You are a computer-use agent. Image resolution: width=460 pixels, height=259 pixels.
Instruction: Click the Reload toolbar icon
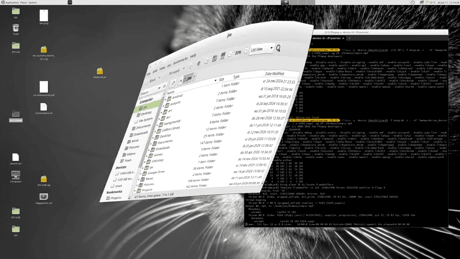point(207,61)
